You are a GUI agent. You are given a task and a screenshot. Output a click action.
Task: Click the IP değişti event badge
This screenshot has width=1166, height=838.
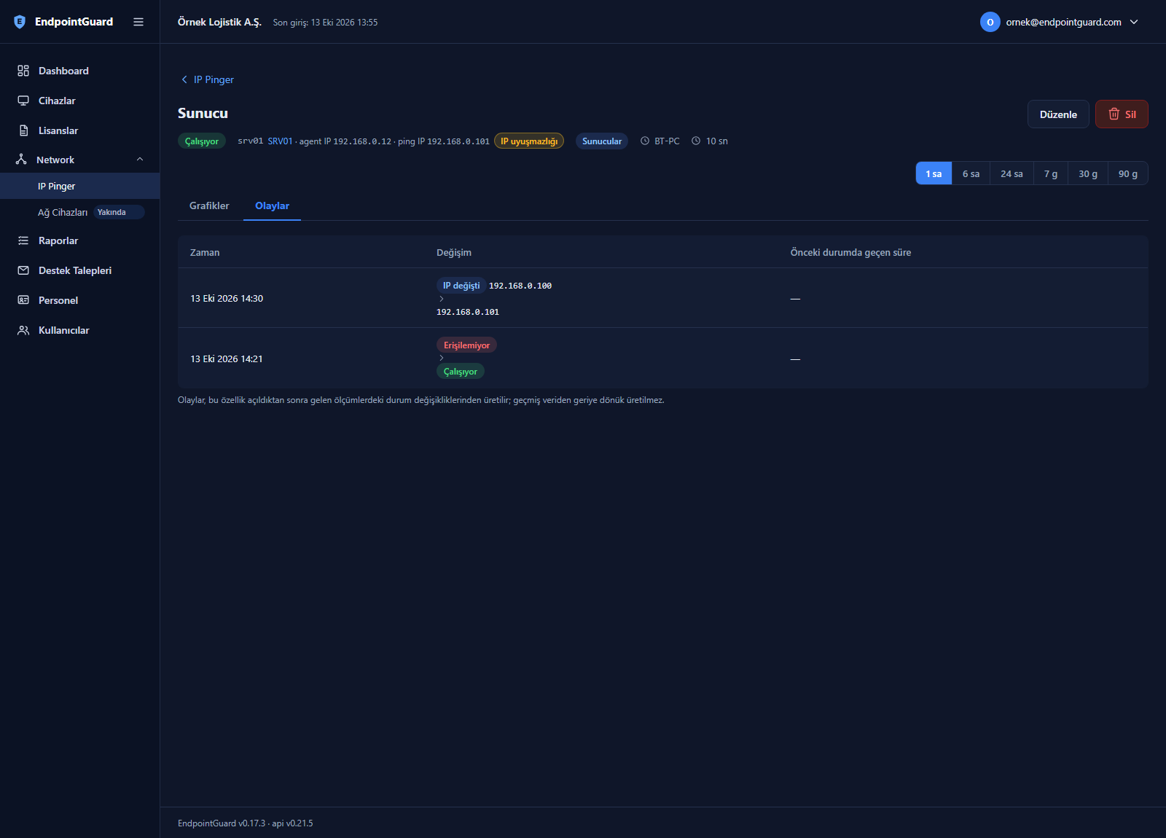[x=461, y=286]
